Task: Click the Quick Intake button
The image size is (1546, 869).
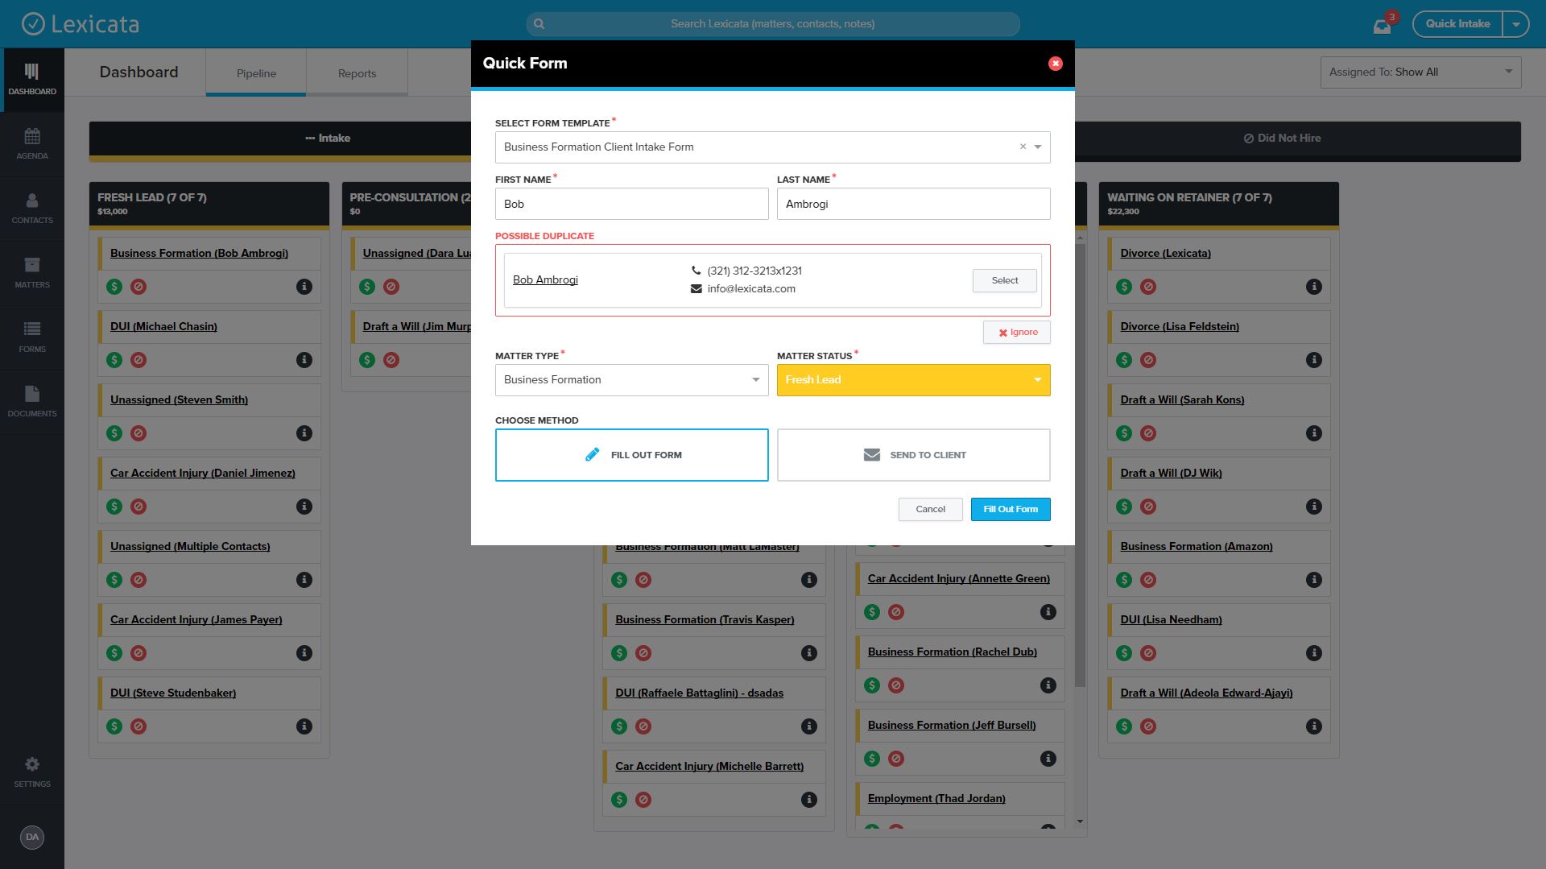Action: coord(1457,24)
